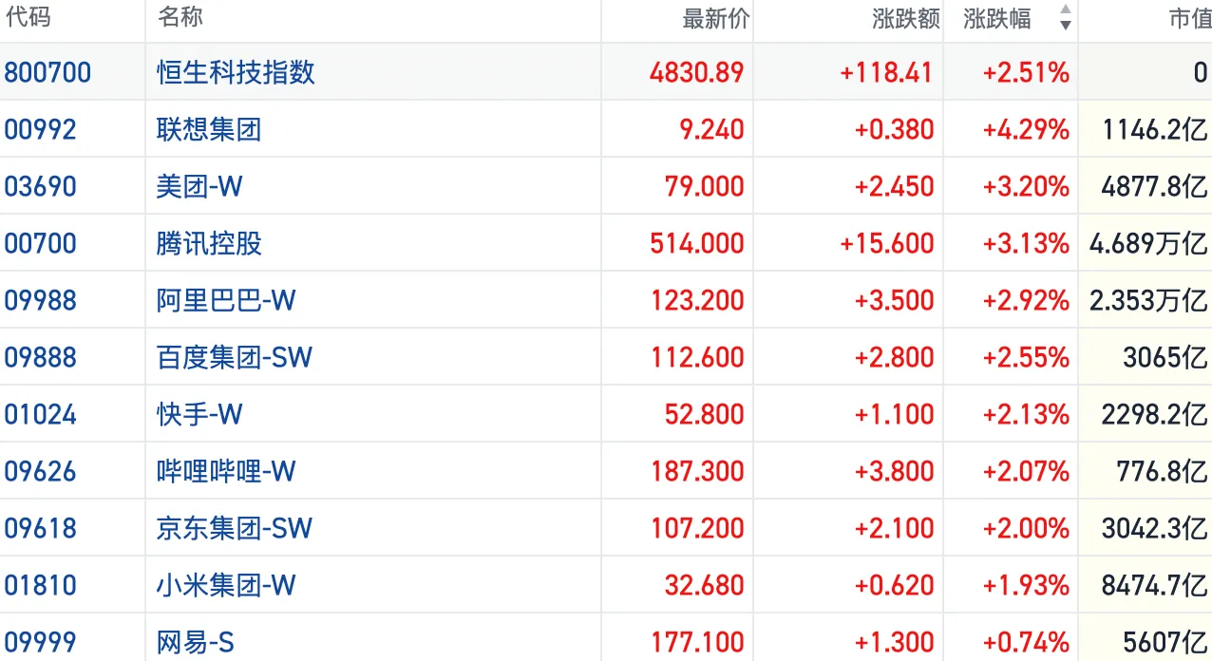Open 小米集团-W stock name link
The width and height of the screenshot is (1212, 661).
(x=226, y=585)
